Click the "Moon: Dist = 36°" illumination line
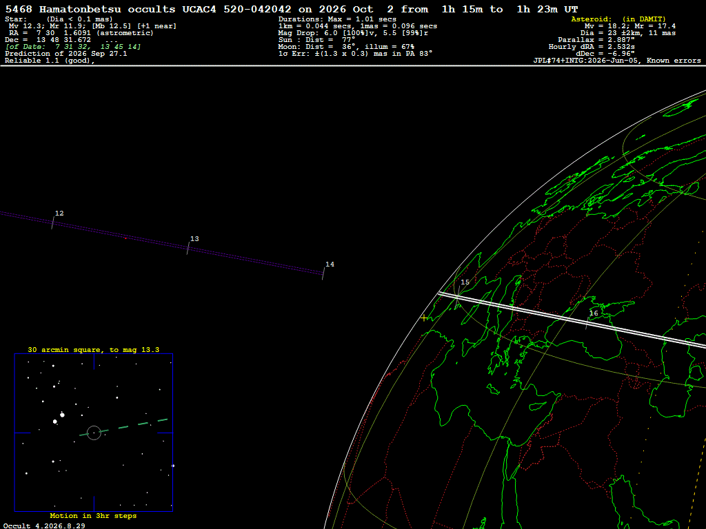Viewport: 706px width, 529px height. click(346, 47)
